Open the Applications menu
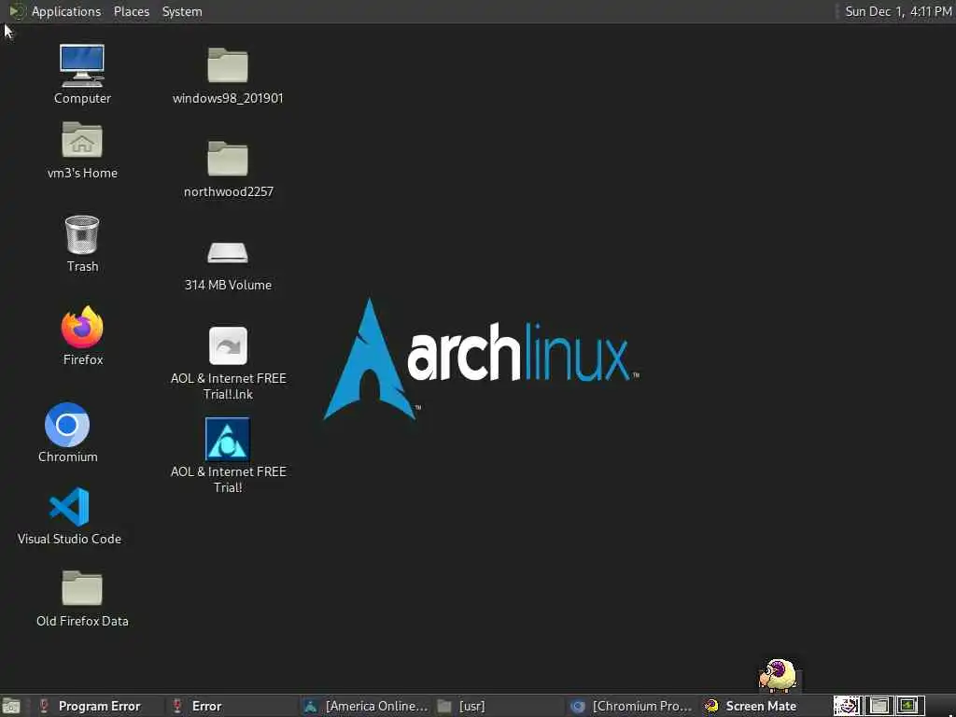Image resolution: width=956 pixels, height=717 pixels. click(66, 11)
